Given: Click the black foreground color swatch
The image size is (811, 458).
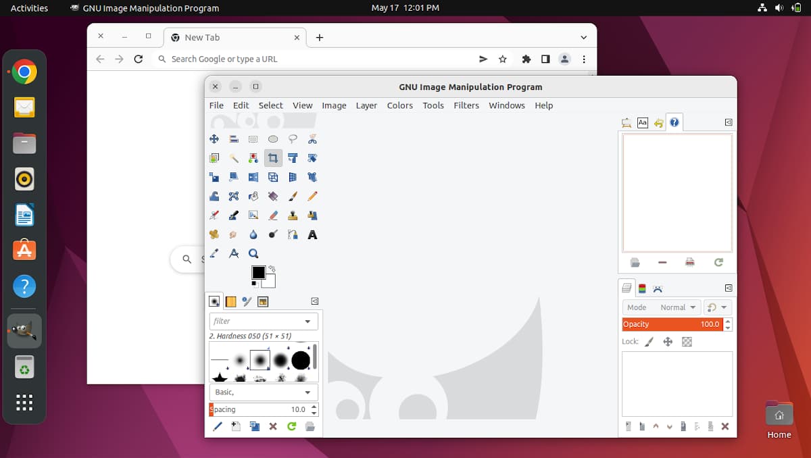Looking at the screenshot, I should [x=258, y=273].
